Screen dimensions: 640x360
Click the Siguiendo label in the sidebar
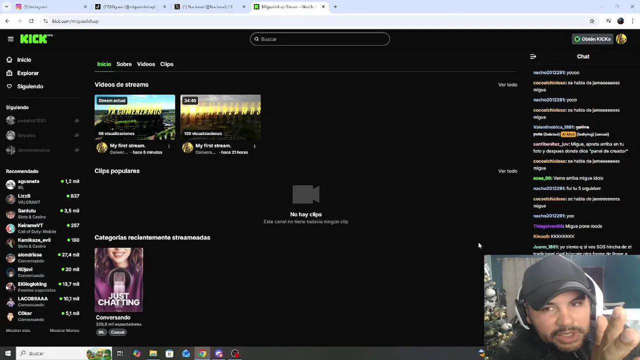pyautogui.click(x=30, y=86)
